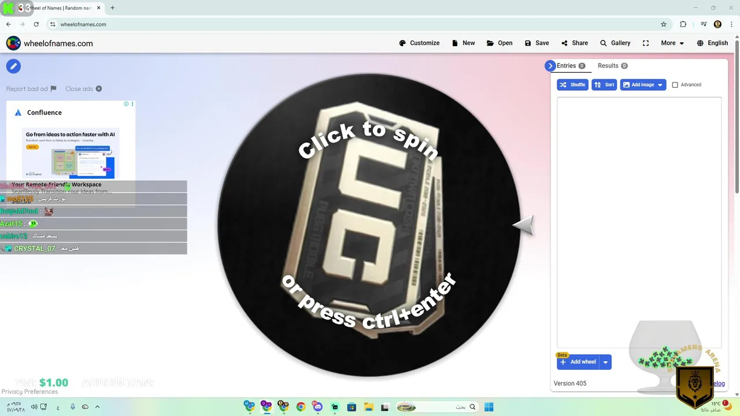Shuffle the entries

point(572,84)
